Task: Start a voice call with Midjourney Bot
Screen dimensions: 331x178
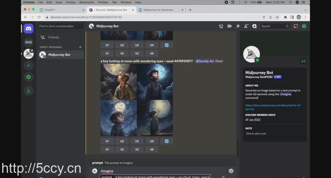Action: coord(221,26)
